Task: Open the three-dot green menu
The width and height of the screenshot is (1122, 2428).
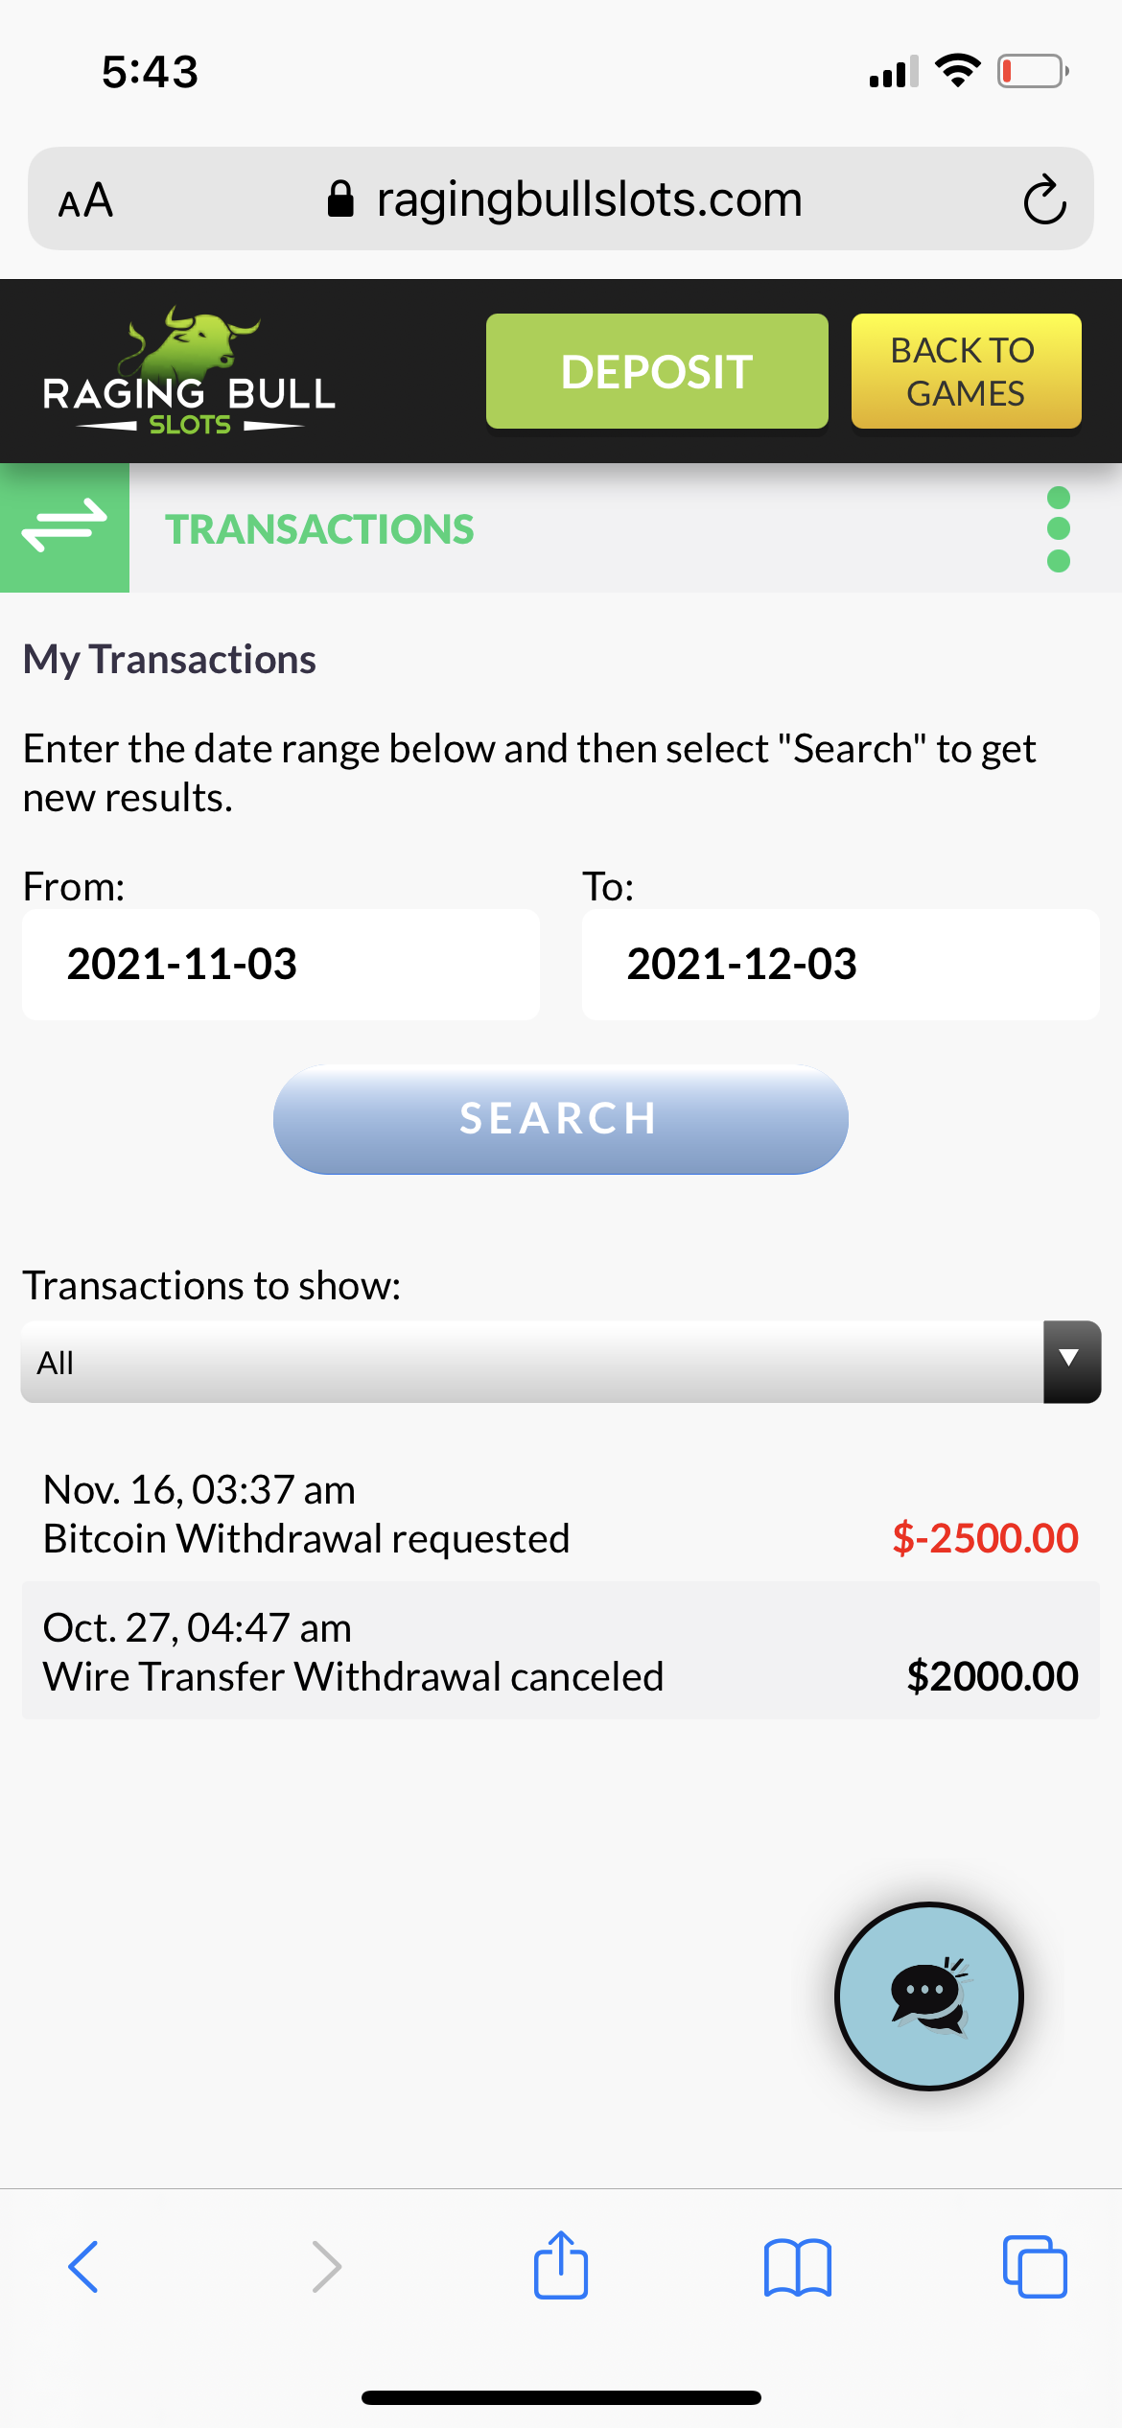Action: pos(1058,528)
